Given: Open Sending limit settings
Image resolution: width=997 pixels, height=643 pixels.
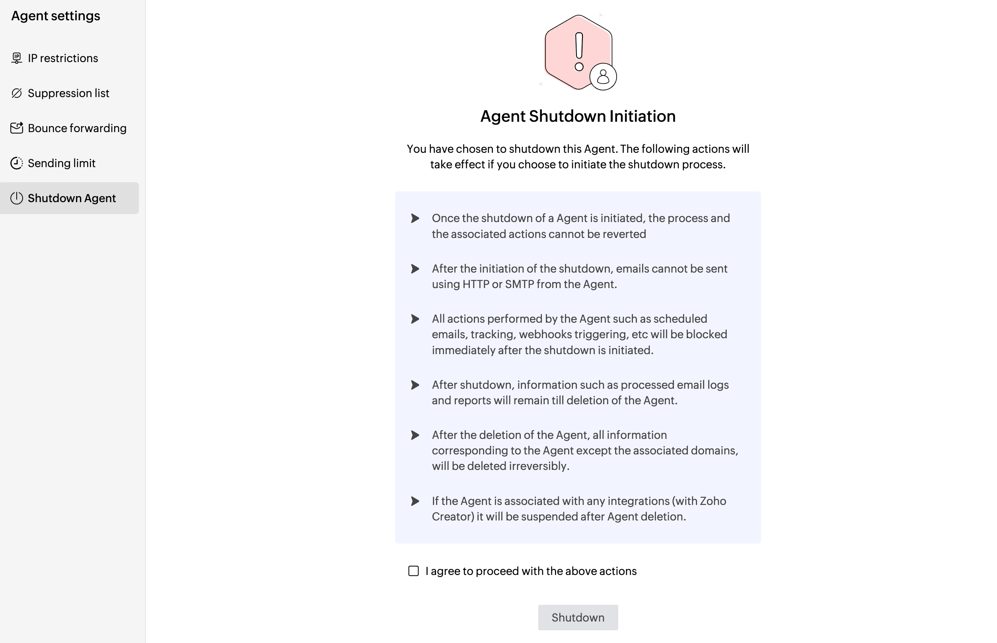Looking at the screenshot, I should [61, 163].
